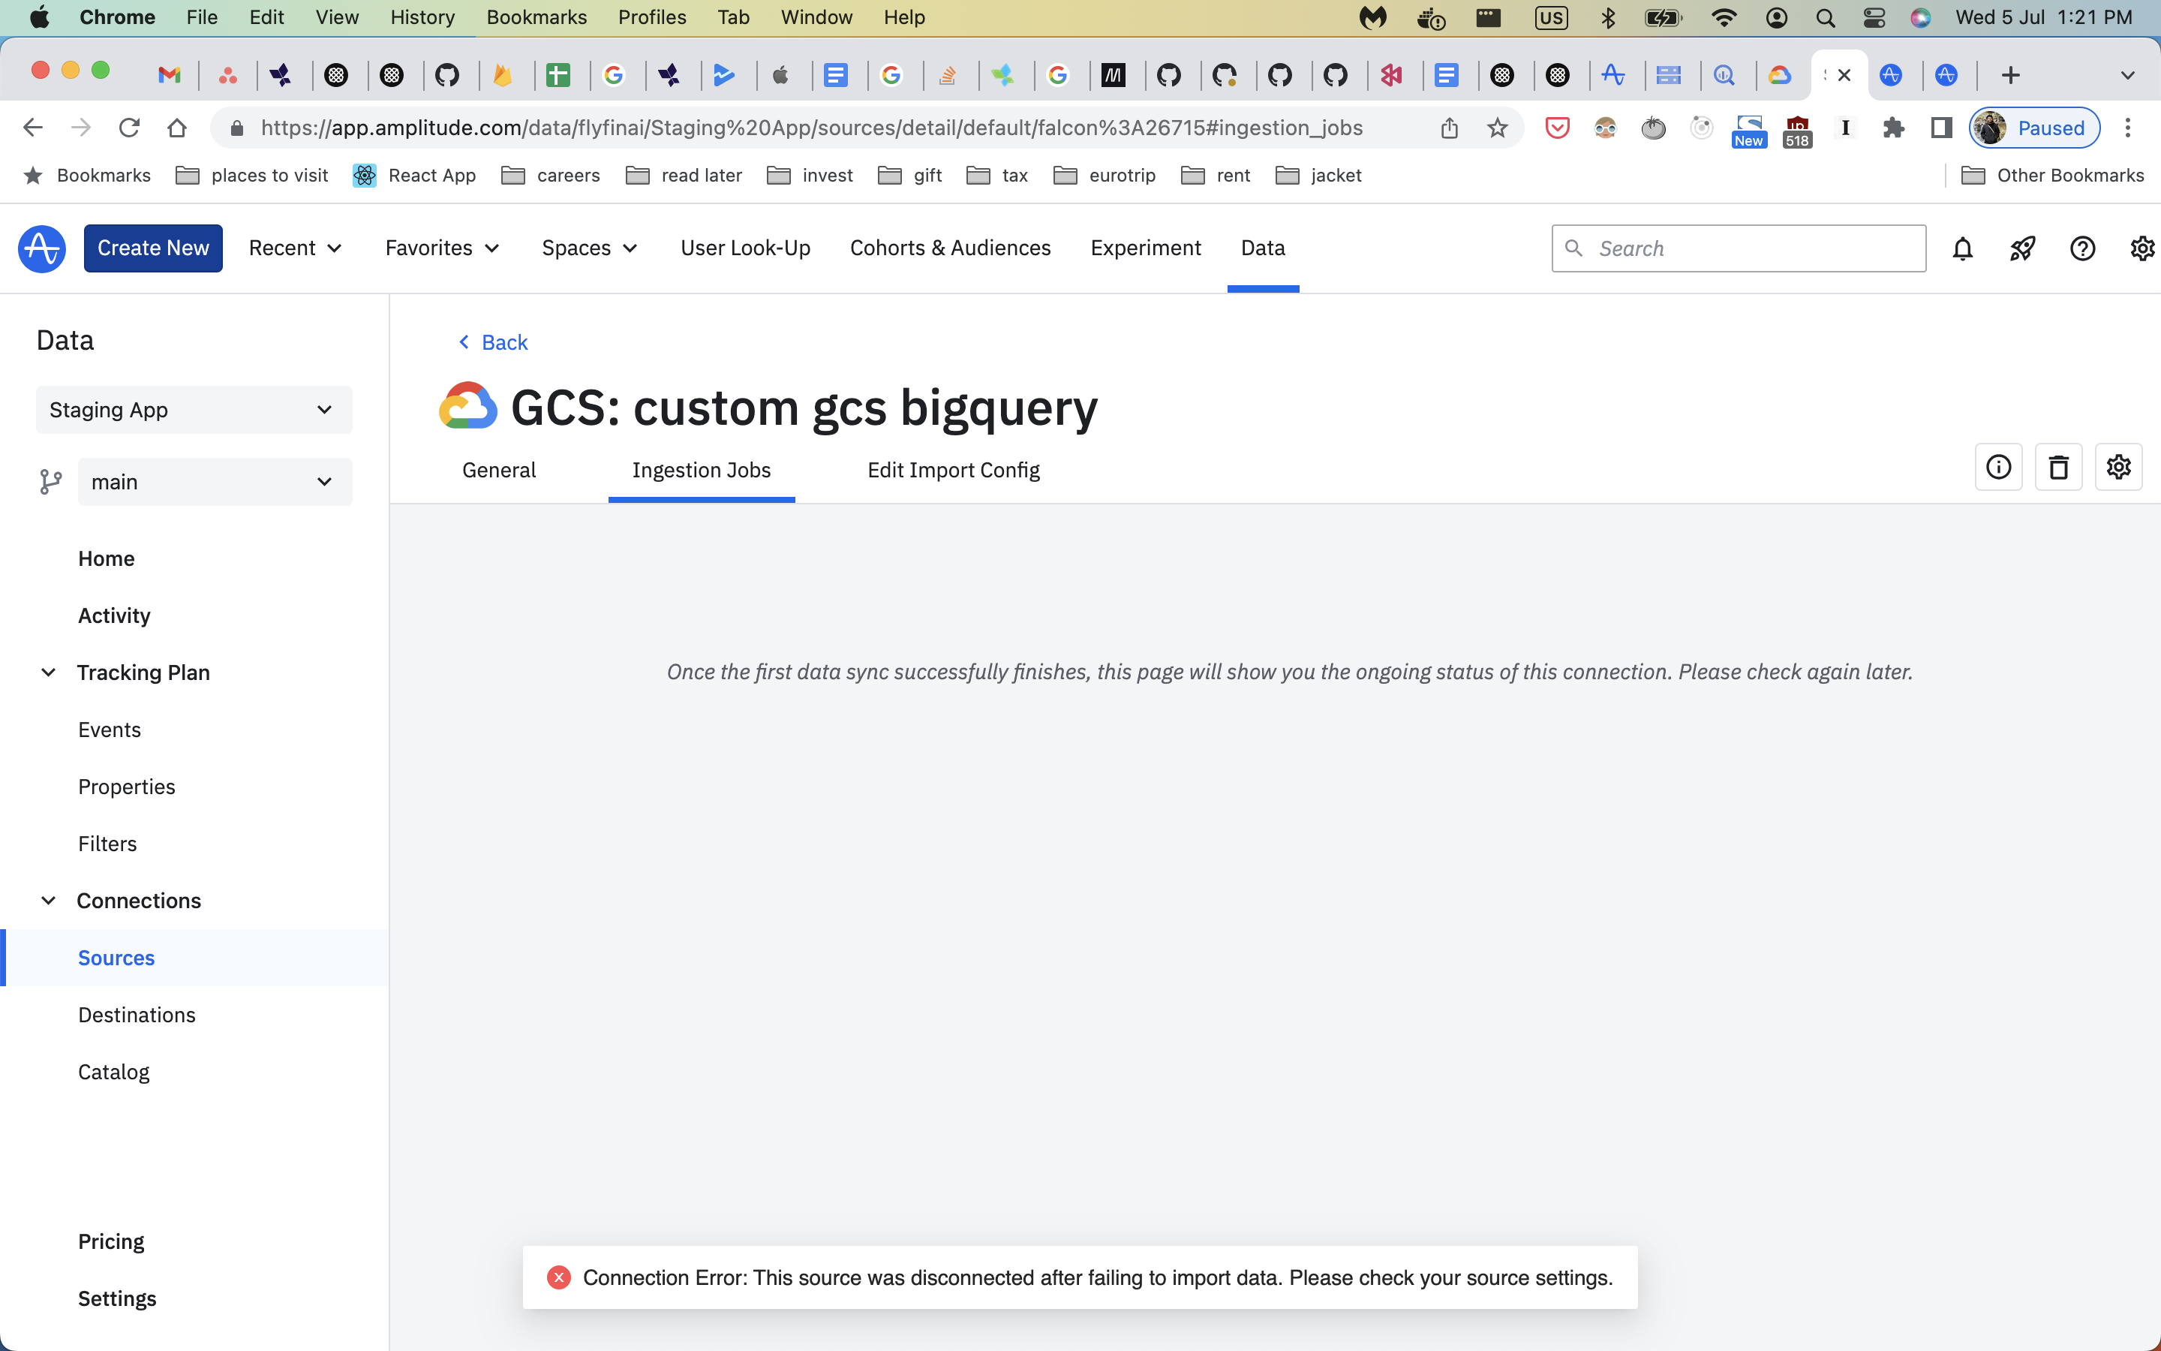This screenshot has height=1351, width=2161.
Task: Switch to the General tab
Action: point(498,470)
